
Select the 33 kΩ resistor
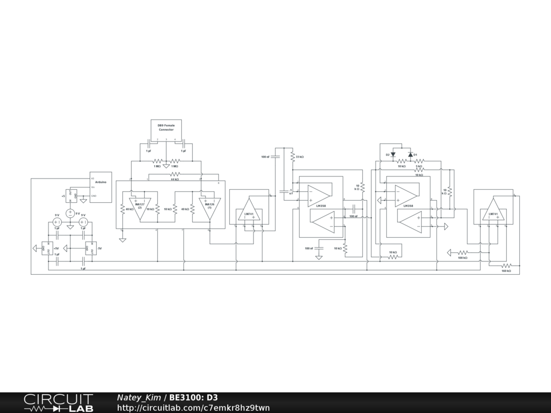pos(292,156)
